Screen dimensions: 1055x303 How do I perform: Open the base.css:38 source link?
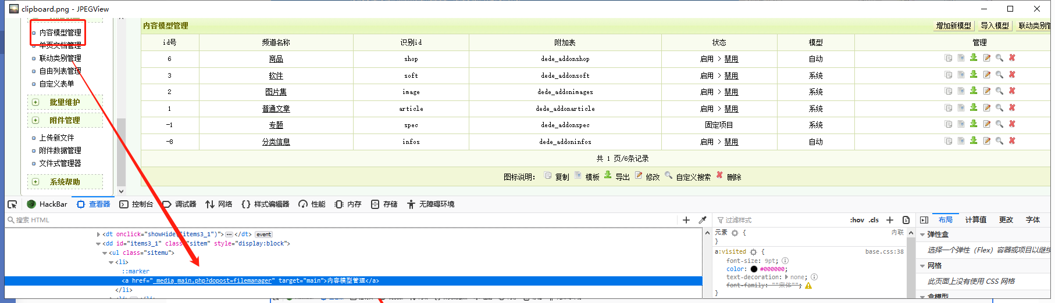[885, 252]
